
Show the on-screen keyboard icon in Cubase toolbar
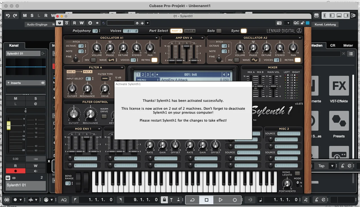pos(316,16)
